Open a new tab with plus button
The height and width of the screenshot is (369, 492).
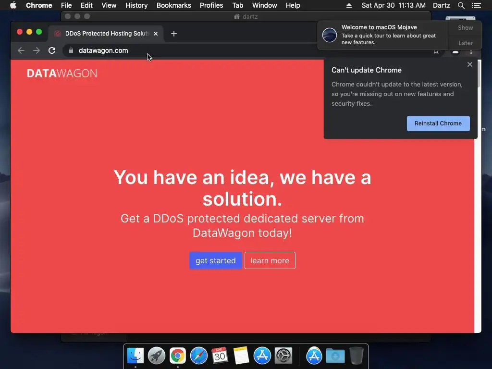coord(174,34)
